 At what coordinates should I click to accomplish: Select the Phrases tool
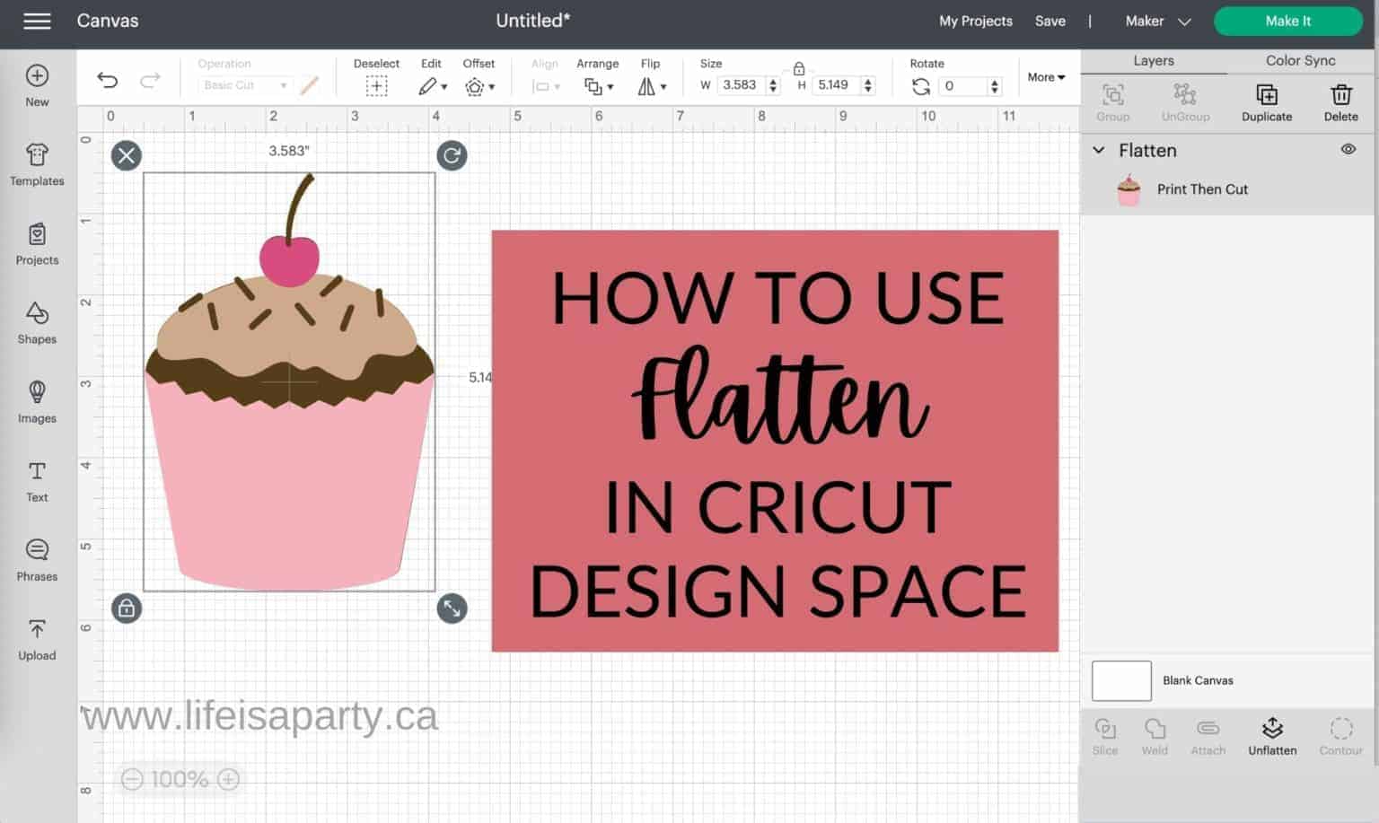[36, 560]
